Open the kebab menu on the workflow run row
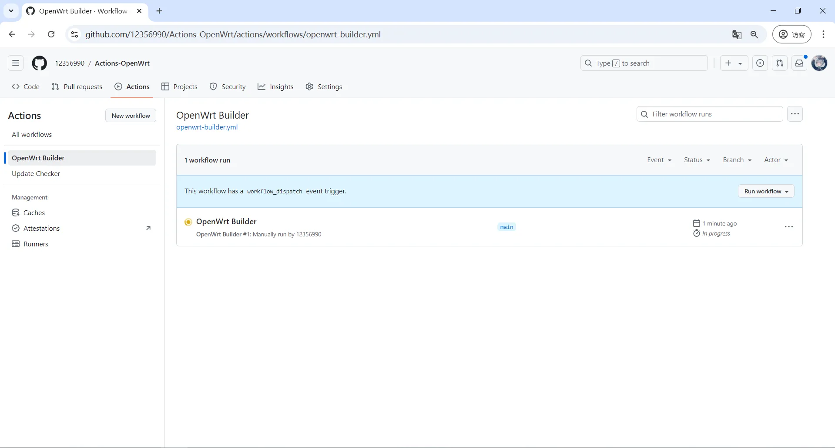Screen dimensions: 835x448 pyautogui.click(x=789, y=226)
